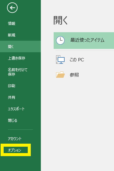Click the back arrow circle icon
Image resolution: width=114 pixels, height=171 pixels.
pos(12,8)
